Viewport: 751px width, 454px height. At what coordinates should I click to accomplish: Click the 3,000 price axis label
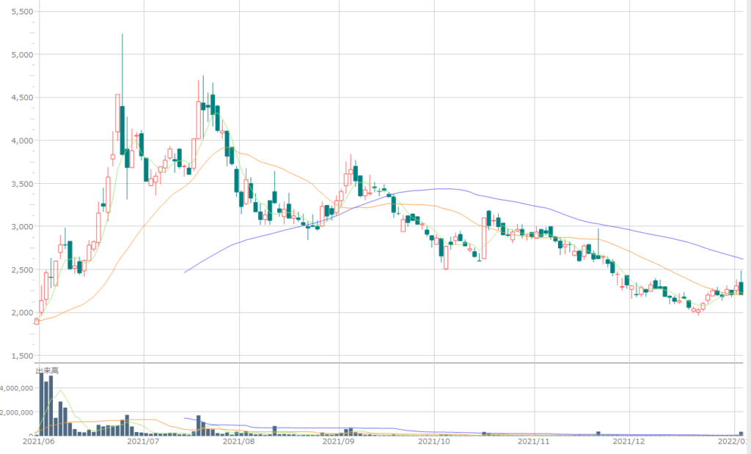click(22, 227)
